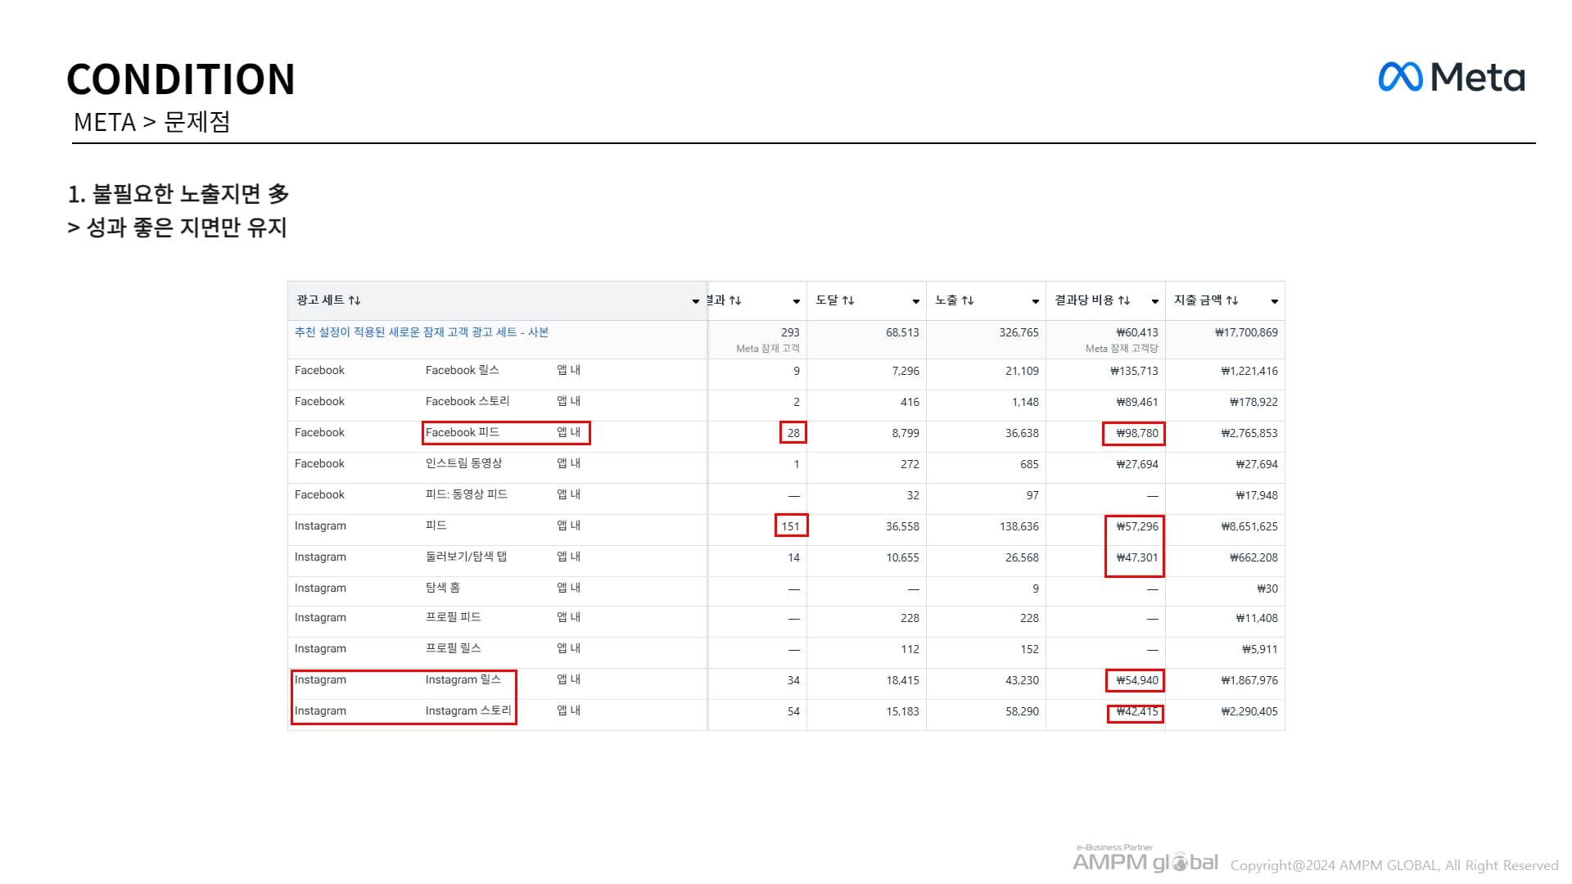Image resolution: width=1572 pixels, height=884 pixels.
Task: Click impressions value 138,636
Action: coord(1019,526)
